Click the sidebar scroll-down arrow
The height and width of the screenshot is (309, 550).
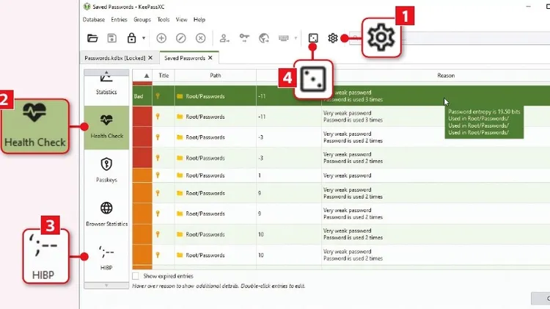[106, 286]
